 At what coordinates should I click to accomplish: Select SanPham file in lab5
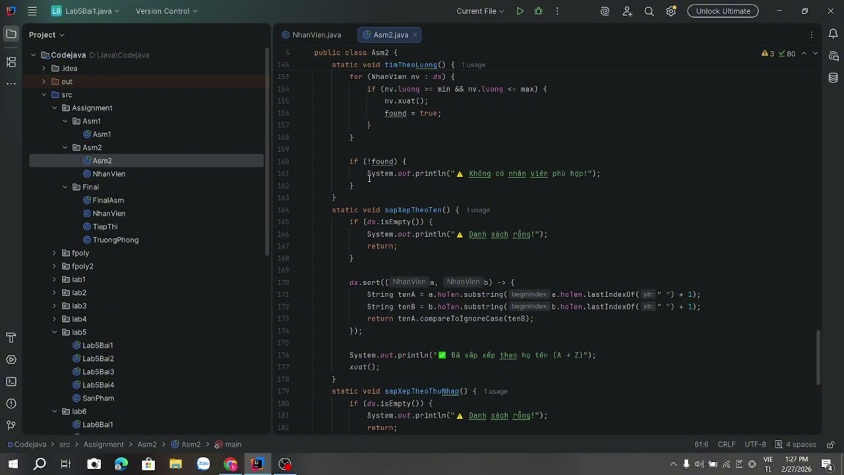[98, 398]
